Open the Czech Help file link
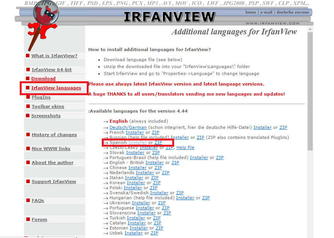The width and height of the screenshot is (334, 238). 185,147
